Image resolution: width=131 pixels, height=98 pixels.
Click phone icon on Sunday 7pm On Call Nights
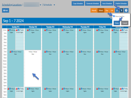20,89
